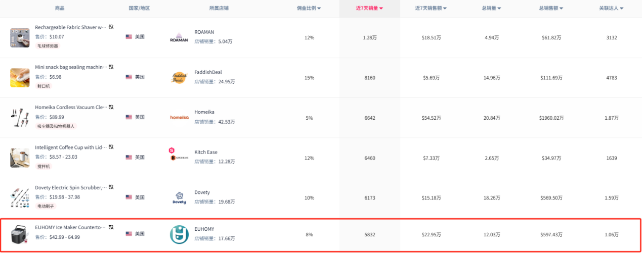Click the EUHOMY store logo

(x=179, y=234)
